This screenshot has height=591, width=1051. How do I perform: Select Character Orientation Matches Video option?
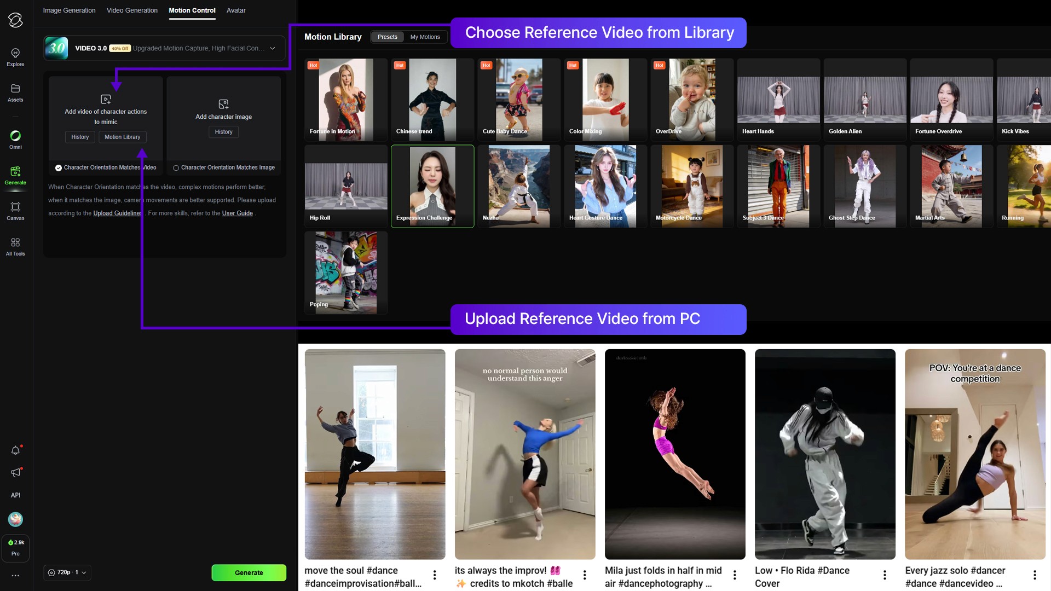59,168
